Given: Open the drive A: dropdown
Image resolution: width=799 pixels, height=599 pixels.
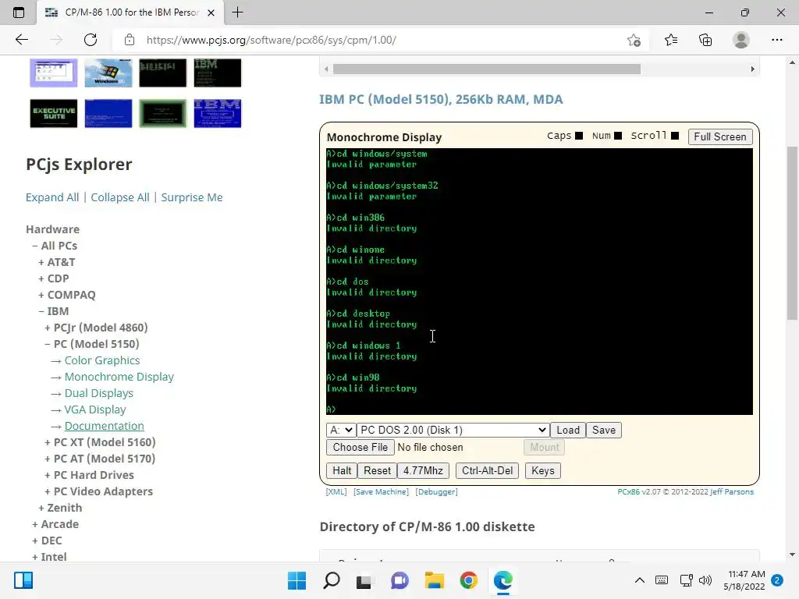Looking at the screenshot, I should coord(341,430).
